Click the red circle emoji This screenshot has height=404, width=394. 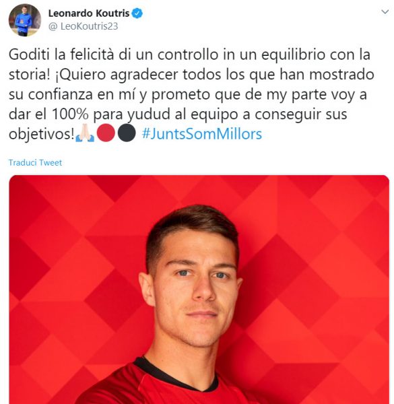tap(106, 133)
